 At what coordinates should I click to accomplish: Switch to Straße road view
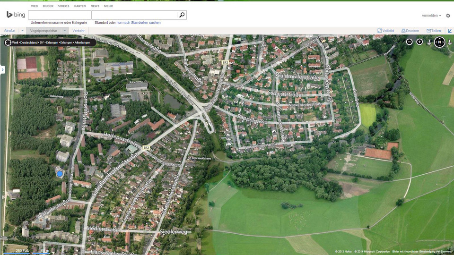(9, 31)
